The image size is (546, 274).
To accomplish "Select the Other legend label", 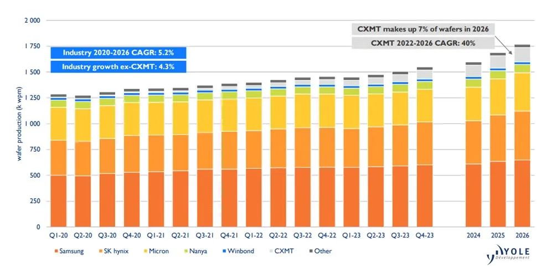I will pos(323,251).
